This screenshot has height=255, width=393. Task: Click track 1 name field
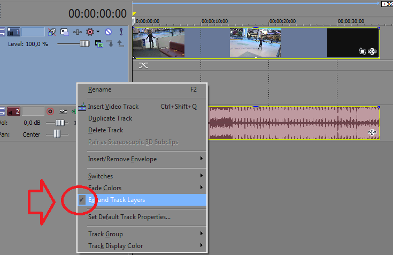pyautogui.click(x=33, y=32)
